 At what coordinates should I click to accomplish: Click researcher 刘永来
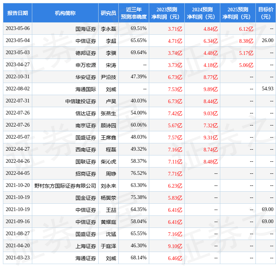[108, 186]
